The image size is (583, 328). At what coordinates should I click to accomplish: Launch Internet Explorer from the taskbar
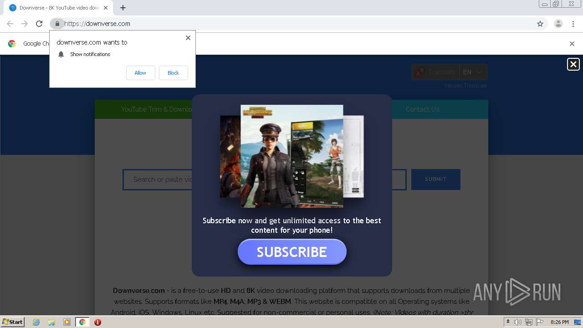coord(36,322)
